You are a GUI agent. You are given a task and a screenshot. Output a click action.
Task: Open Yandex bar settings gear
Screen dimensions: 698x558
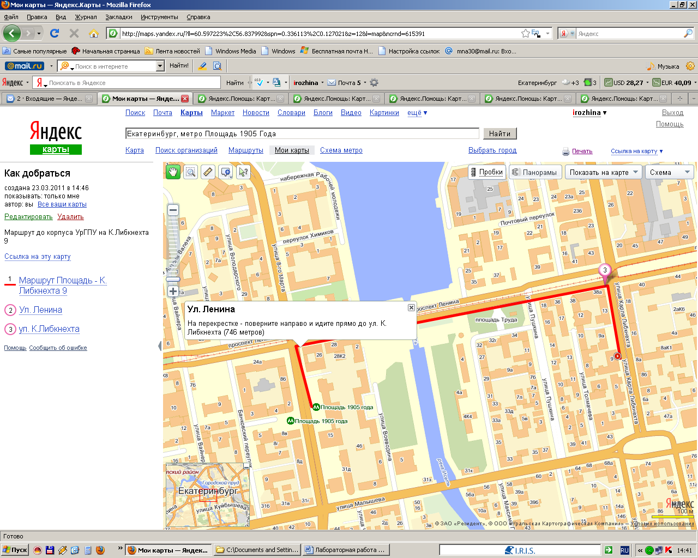click(374, 82)
